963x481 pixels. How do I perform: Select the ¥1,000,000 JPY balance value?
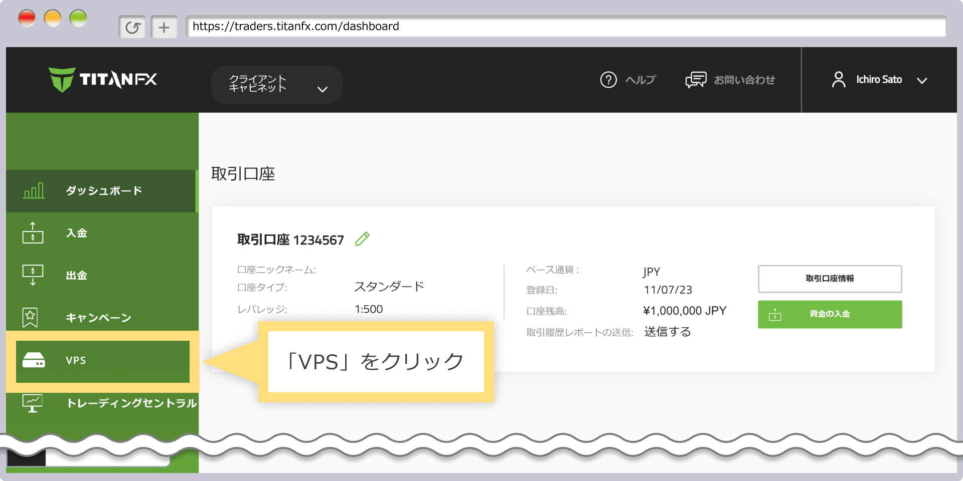(x=685, y=311)
